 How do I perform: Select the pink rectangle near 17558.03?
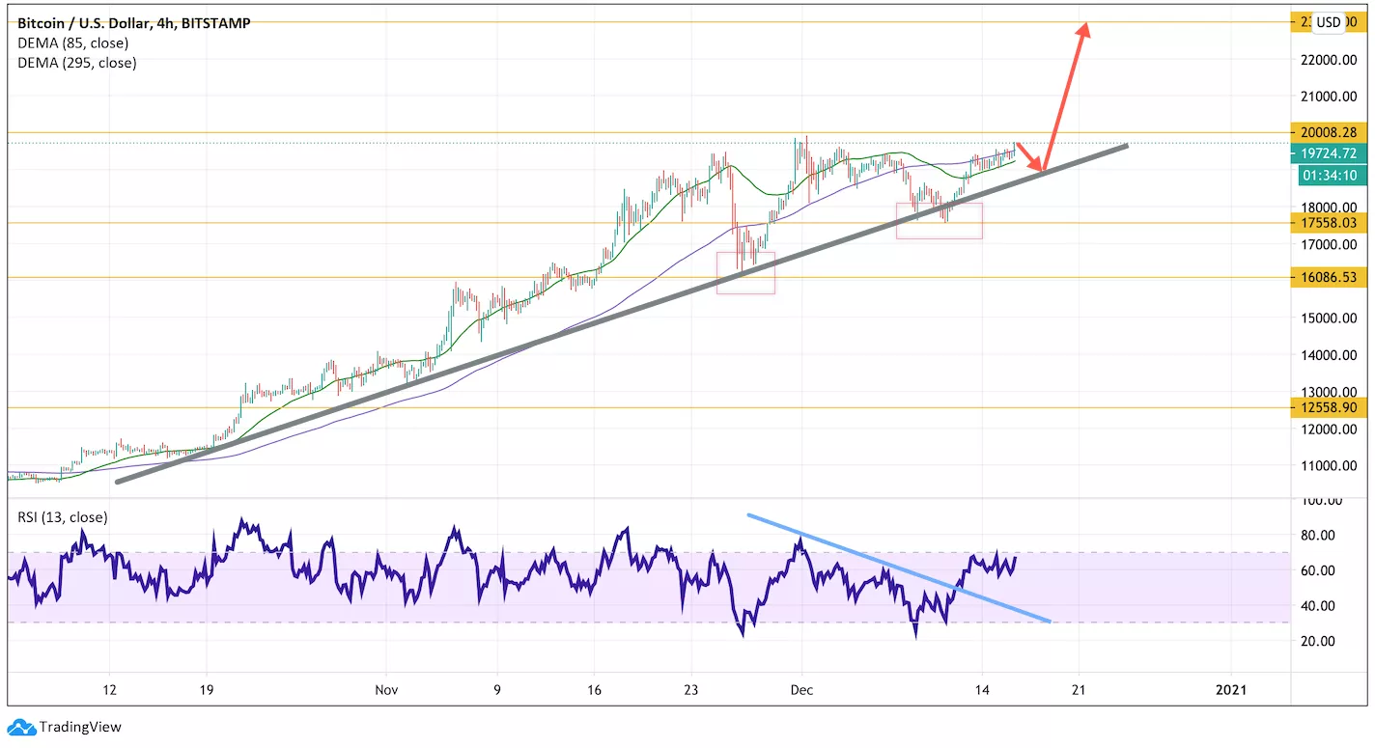coord(939,220)
